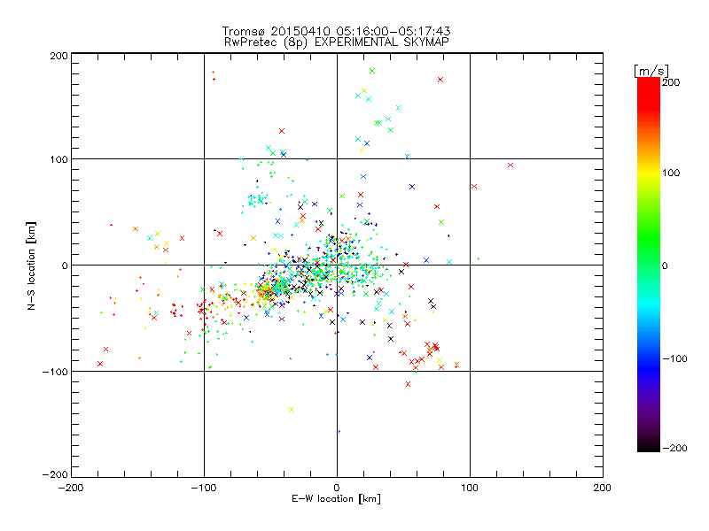Select the far-right red x marker near 100 km north

click(x=510, y=165)
